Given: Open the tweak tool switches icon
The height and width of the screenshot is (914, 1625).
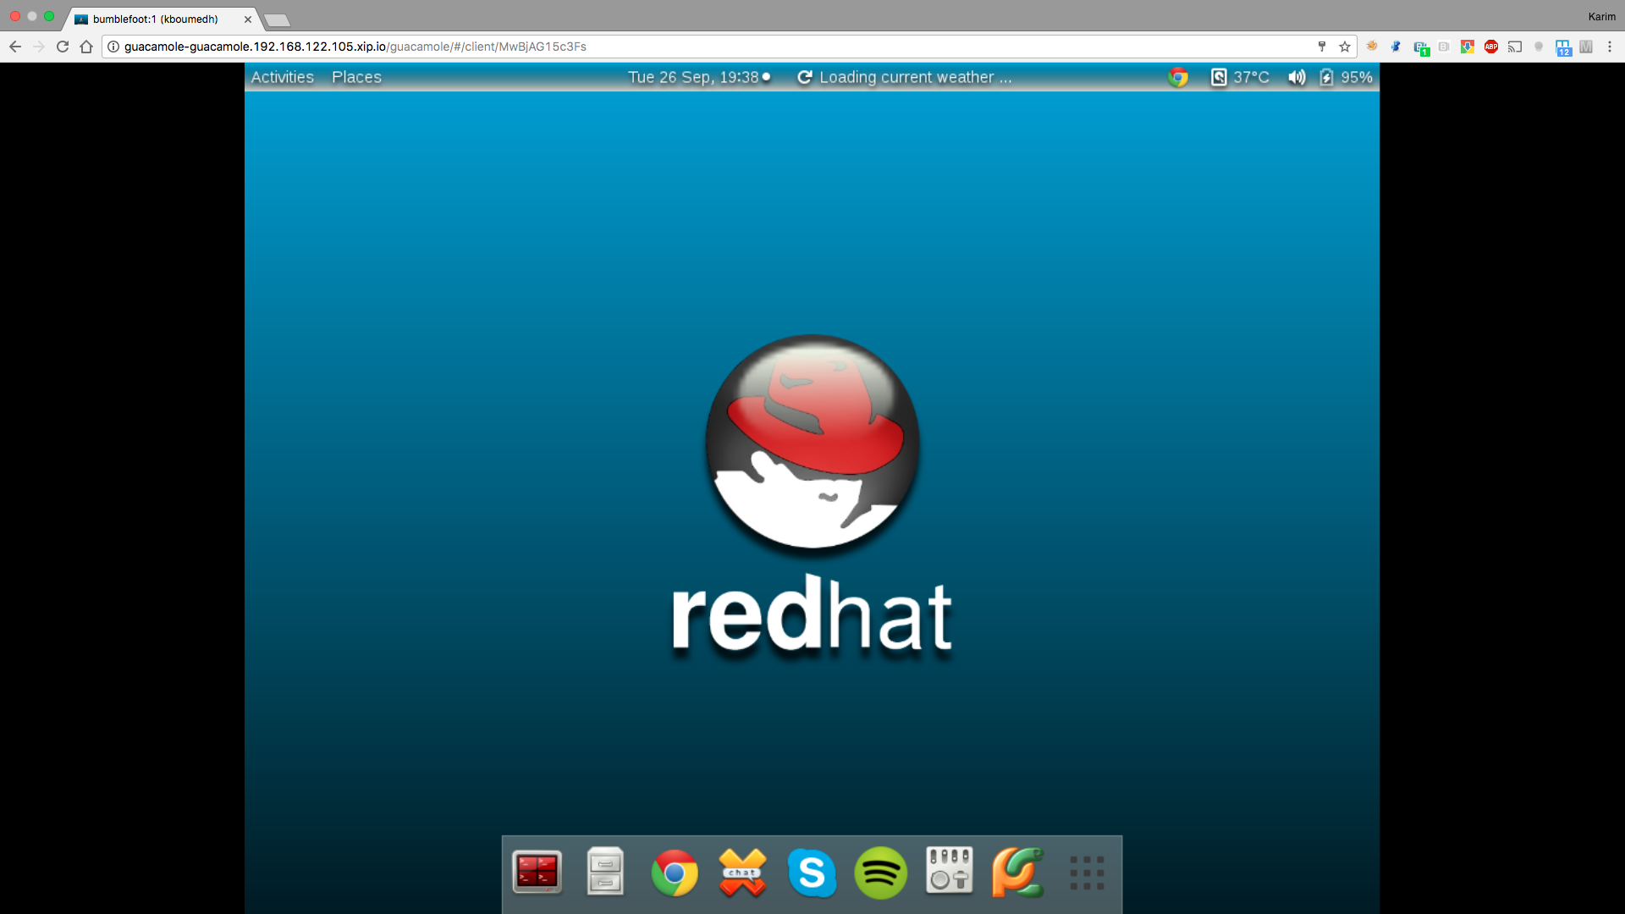Looking at the screenshot, I should click(949, 871).
